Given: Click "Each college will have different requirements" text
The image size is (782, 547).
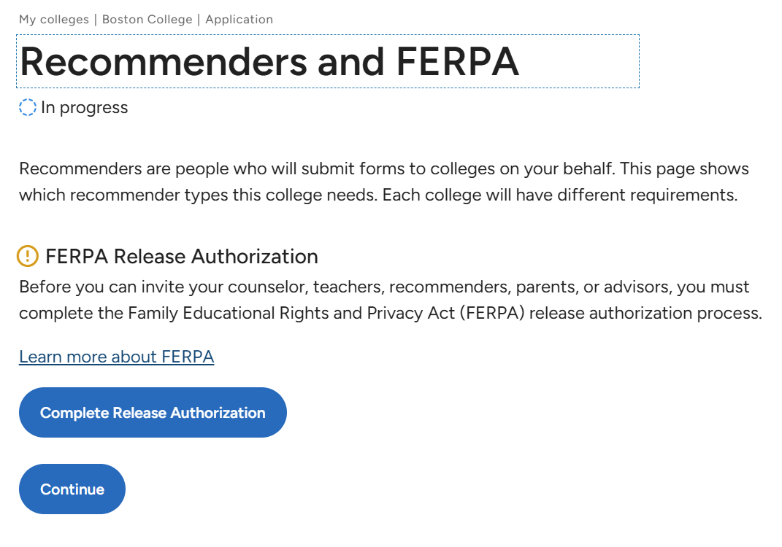Looking at the screenshot, I should coord(559,195).
